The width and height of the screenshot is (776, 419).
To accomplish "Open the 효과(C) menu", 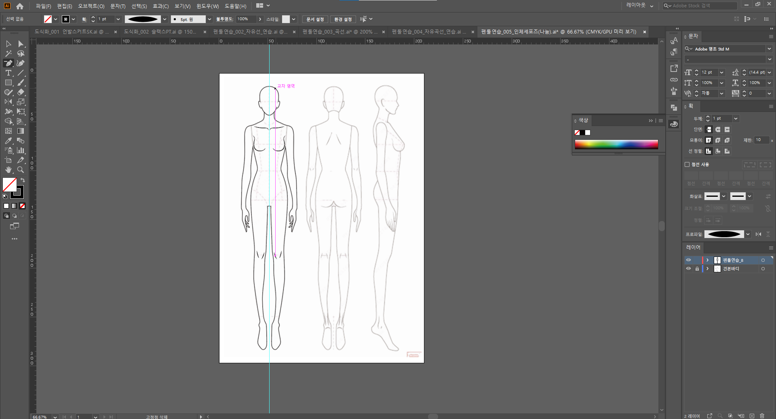I will pyautogui.click(x=160, y=6).
